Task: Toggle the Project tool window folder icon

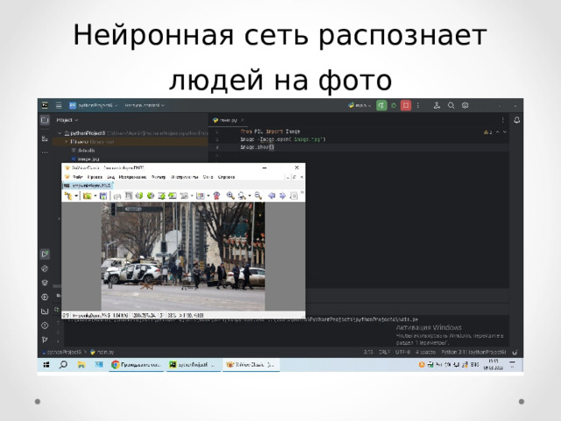Action: click(45, 120)
